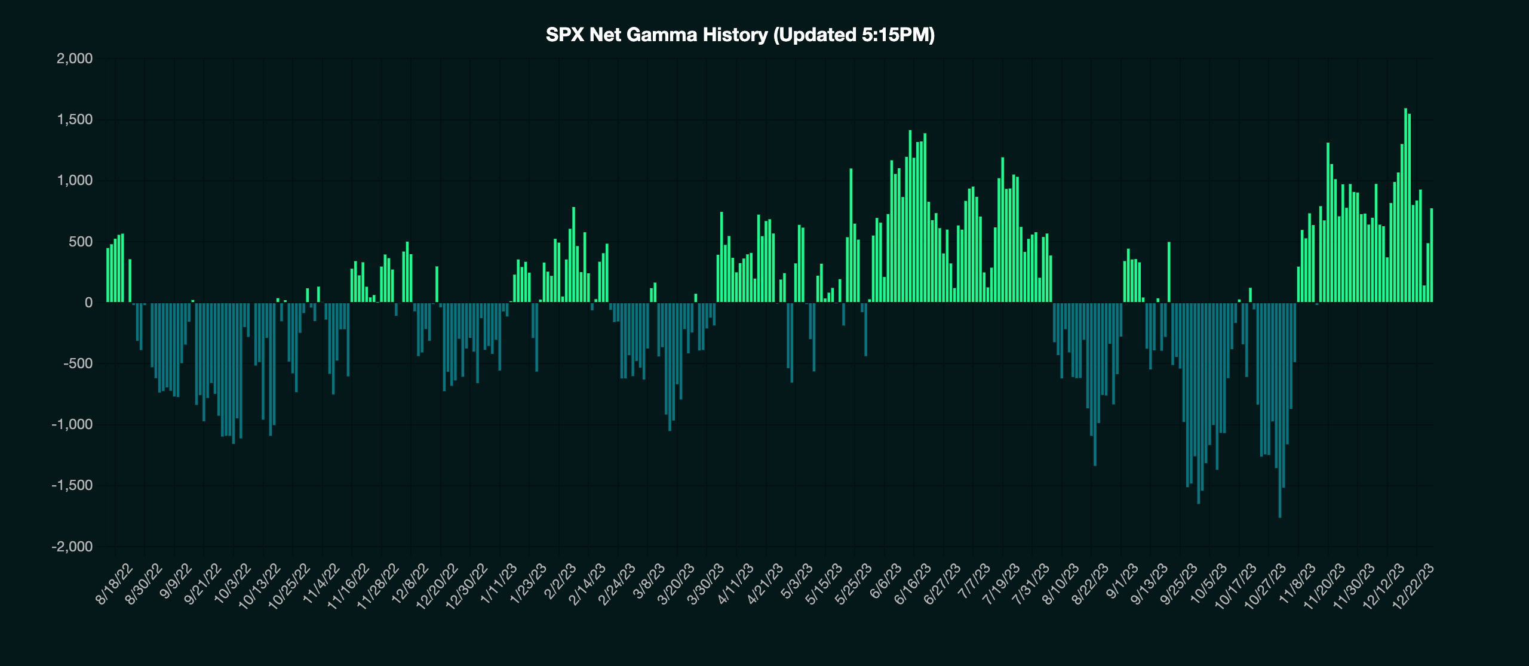Screen dimensions: 1529x666
Task: Select the 10/27/23 date label
Action: [1265, 586]
